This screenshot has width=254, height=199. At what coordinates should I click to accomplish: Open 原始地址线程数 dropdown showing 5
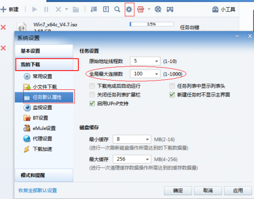coord(145,61)
